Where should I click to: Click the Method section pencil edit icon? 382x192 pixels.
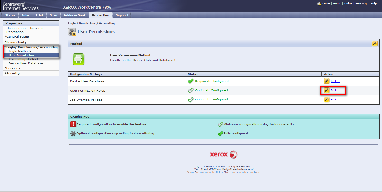pos(374,44)
